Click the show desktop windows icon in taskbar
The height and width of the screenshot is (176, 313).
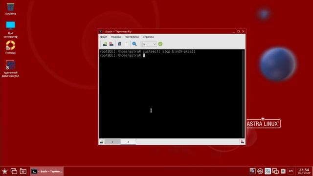[14, 171]
